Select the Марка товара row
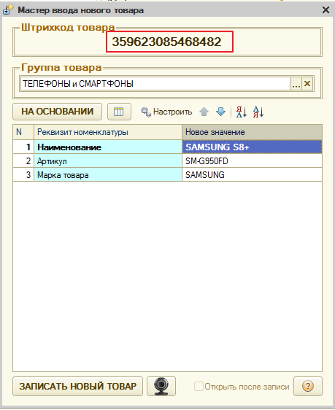The height and width of the screenshot is (410, 335). tap(167, 174)
